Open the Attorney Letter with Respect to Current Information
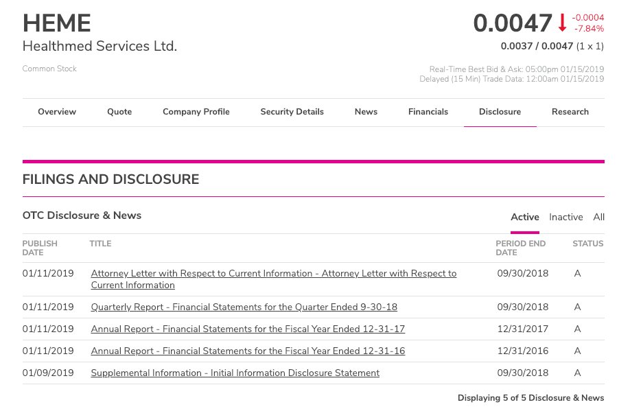The width and height of the screenshot is (630, 409). coord(274,279)
